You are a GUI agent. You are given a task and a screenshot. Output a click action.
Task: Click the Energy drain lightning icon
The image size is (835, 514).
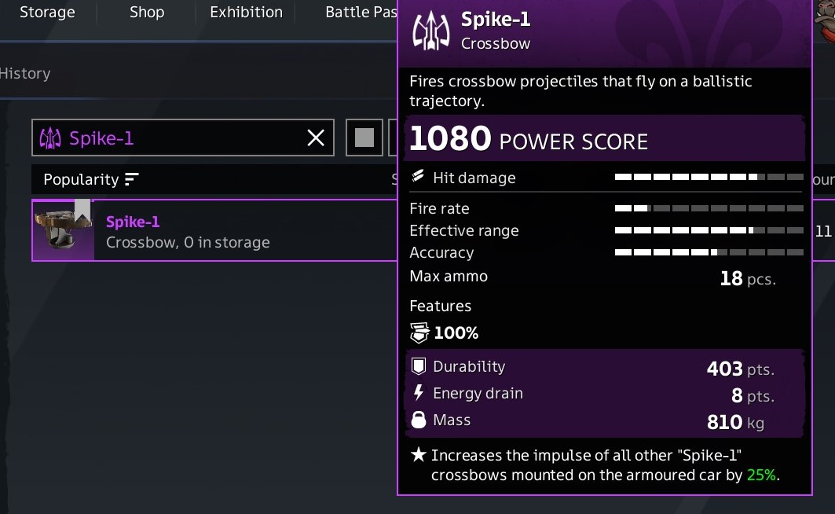tap(419, 393)
